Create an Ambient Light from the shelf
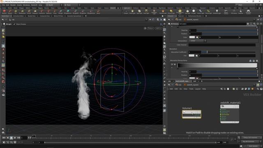This screenshot has height=148, width=263. [217, 12]
